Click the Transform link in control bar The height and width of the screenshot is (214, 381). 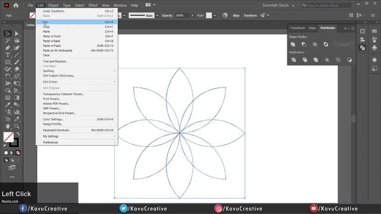[x=250, y=15]
